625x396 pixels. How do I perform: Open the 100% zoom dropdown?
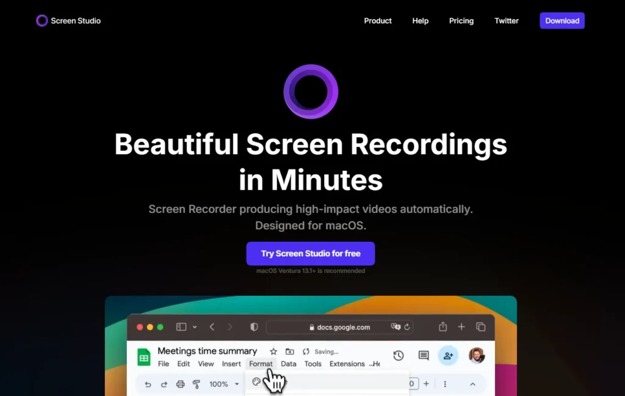[x=224, y=384]
